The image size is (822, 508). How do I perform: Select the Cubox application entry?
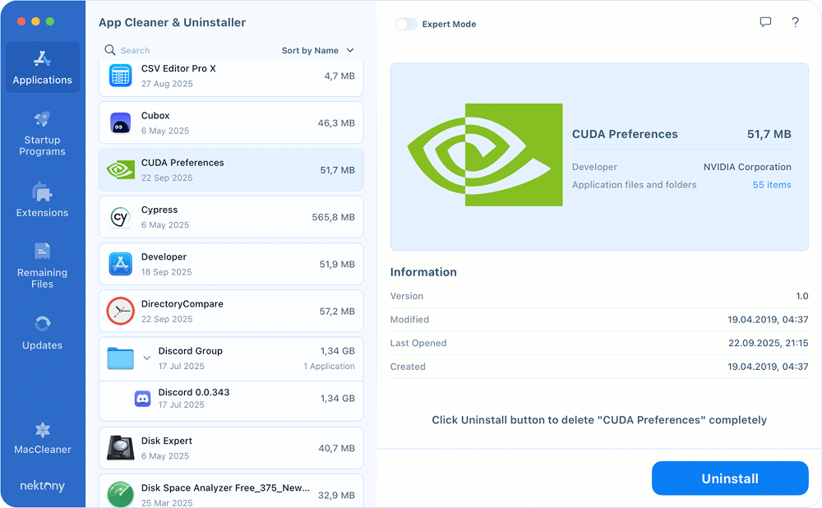(x=231, y=123)
